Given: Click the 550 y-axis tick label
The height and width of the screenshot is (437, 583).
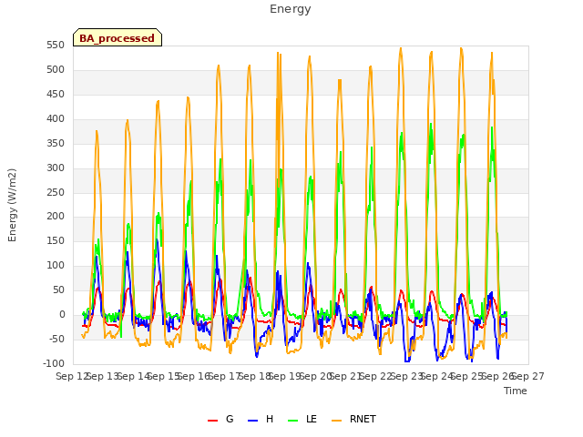Looking at the screenshot, I should click(56, 46).
